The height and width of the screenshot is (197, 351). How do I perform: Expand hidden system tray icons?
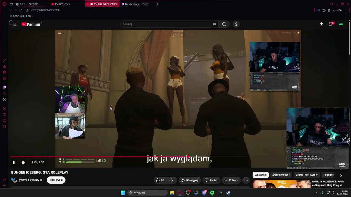pos(316,193)
